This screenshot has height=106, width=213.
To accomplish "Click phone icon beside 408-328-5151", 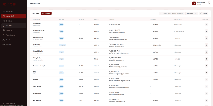I will point(110,24).
